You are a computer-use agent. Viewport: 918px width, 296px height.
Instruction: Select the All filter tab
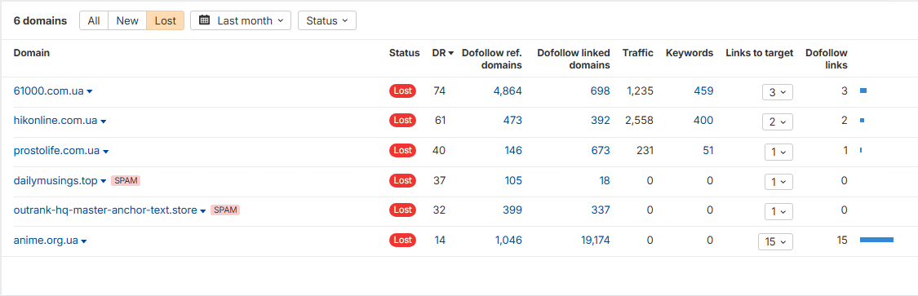(94, 20)
